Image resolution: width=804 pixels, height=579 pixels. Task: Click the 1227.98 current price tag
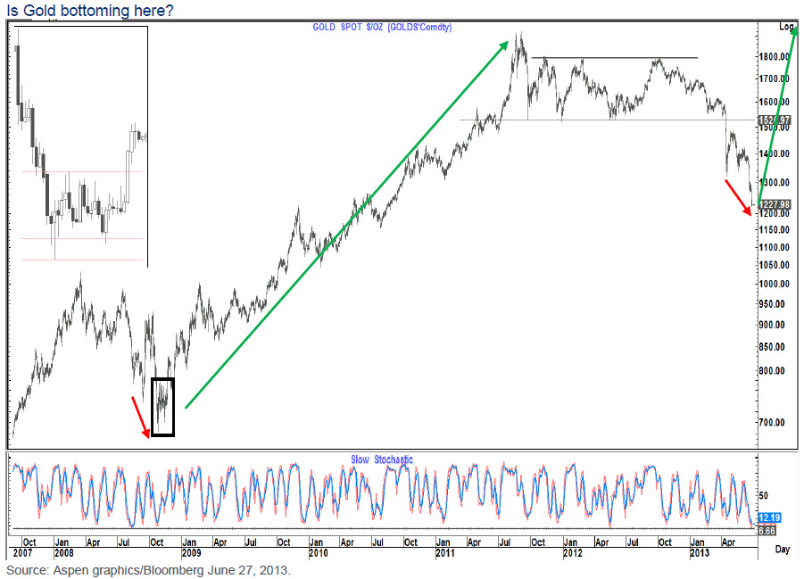click(775, 203)
